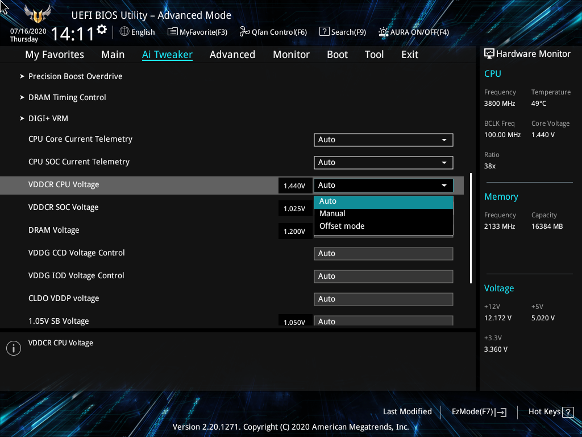Click the English language globe icon
The image size is (582, 437).
tap(124, 32)
